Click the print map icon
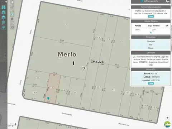172x129 pixels. (x=12, y=28)
